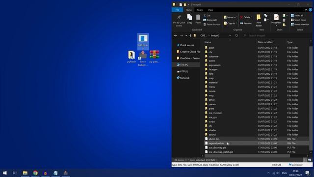Refresh the Image0 folder view
Screen dimensions: 314x177
[236, 35]
